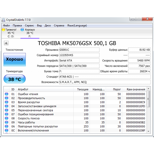Click the Интерфейс field Serial ATA

pyautogui.click(x=79, y=61)
